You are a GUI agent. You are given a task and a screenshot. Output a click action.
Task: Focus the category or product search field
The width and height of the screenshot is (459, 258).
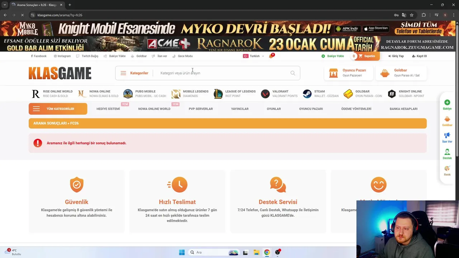coord(222,73)
